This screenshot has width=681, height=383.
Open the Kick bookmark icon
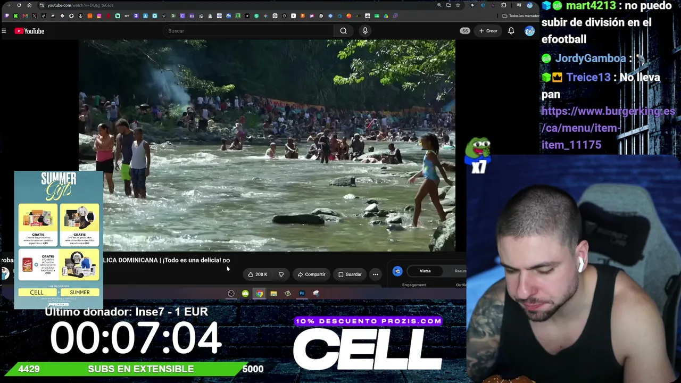(x=16, y=16)
